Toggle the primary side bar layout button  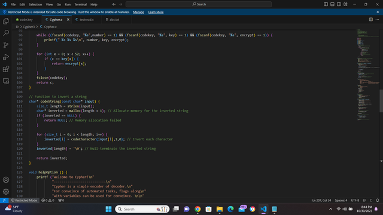326,4
